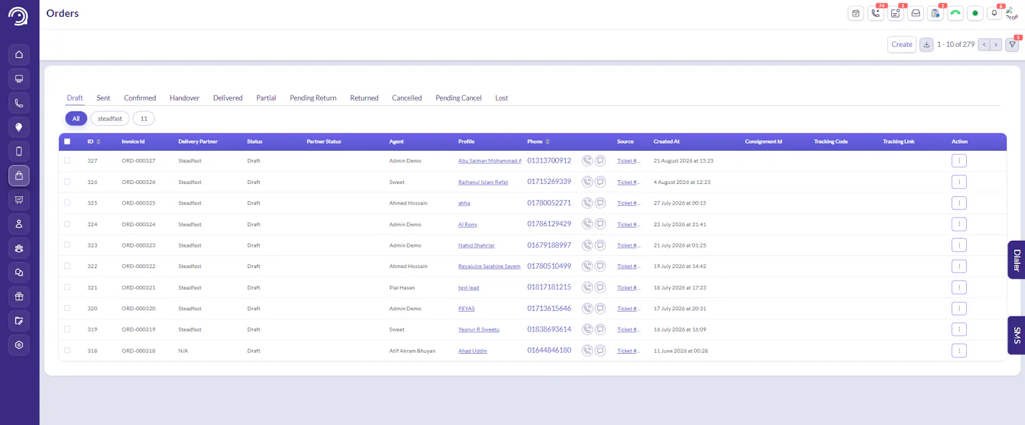Image resolution: width=1025 pixels, height=425 pixels.
Task: Tick the checkbox for order 323
Action: (x=67, y=245)
